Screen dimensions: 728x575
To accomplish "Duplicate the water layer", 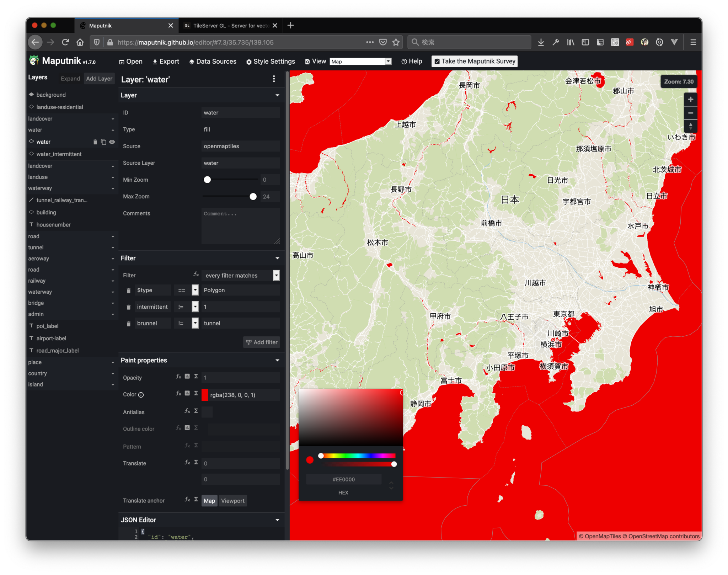I will coord(103,142).
